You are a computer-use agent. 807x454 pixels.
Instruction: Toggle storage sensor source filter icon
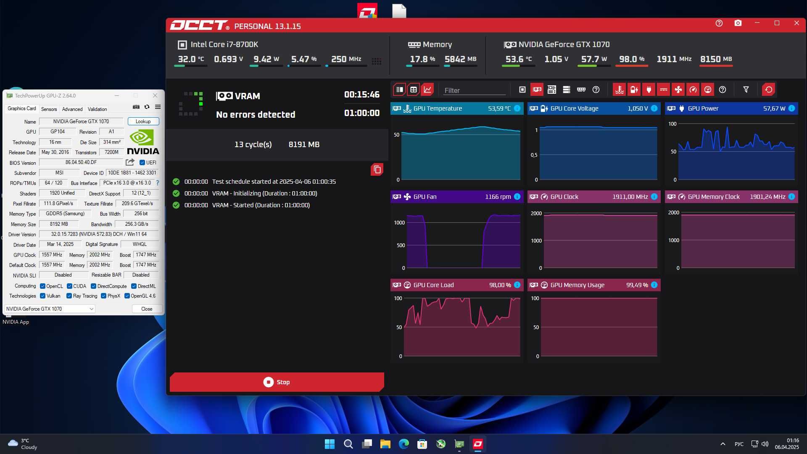(x=567, y=90)
